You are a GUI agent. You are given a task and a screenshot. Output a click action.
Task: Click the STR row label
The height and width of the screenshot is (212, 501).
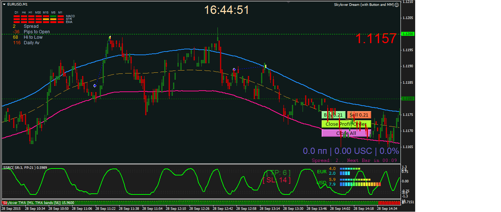point(69,19)
